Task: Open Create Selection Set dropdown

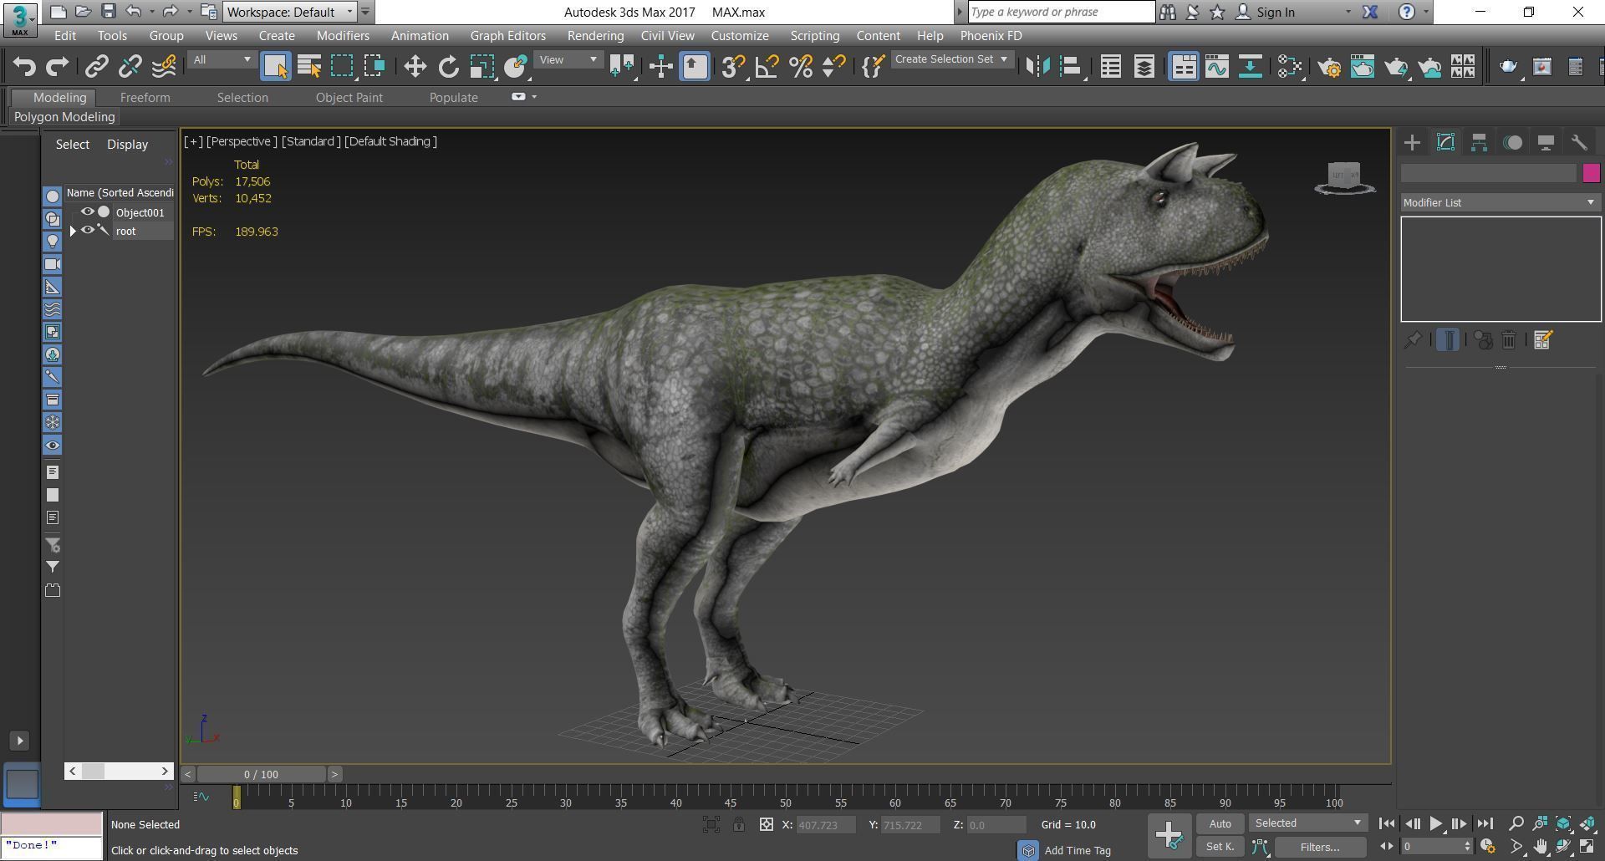Action: click(x=951, y=59)
